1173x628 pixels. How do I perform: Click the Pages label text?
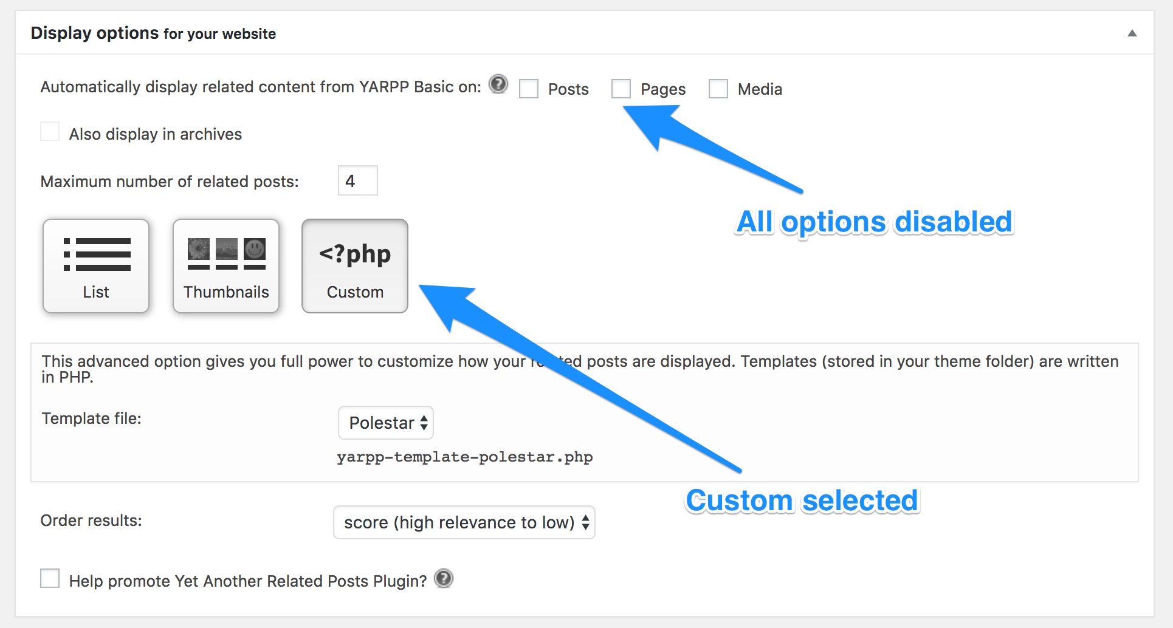coord(662,89)
